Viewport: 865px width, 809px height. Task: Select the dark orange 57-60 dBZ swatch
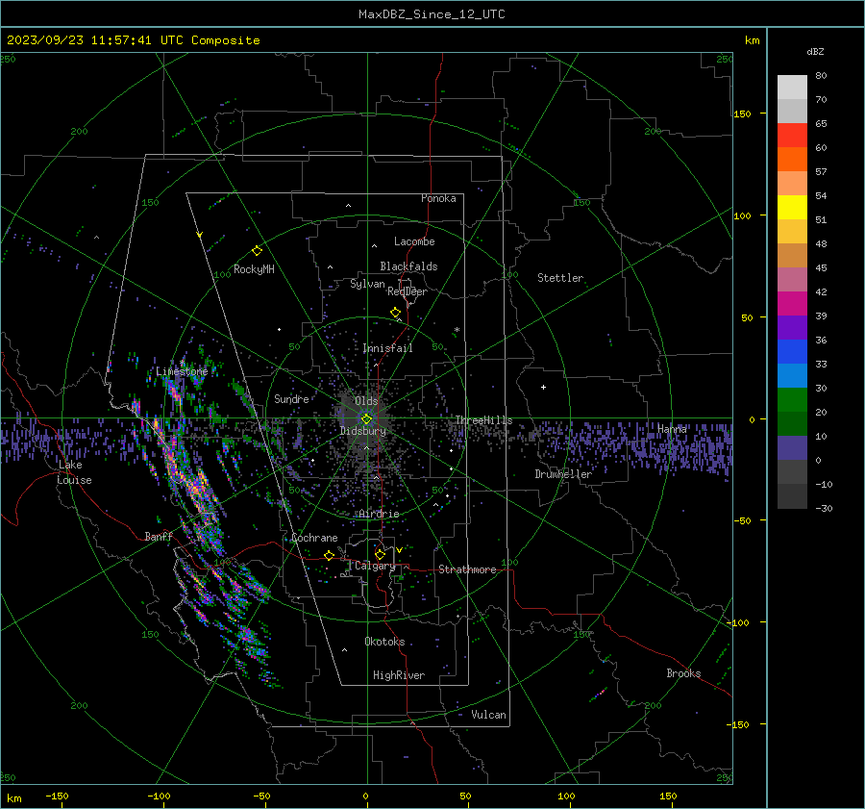[792, 160]
